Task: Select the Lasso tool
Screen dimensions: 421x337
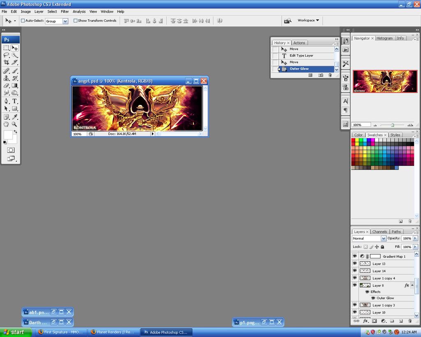Action: click(x=6, y=56)
